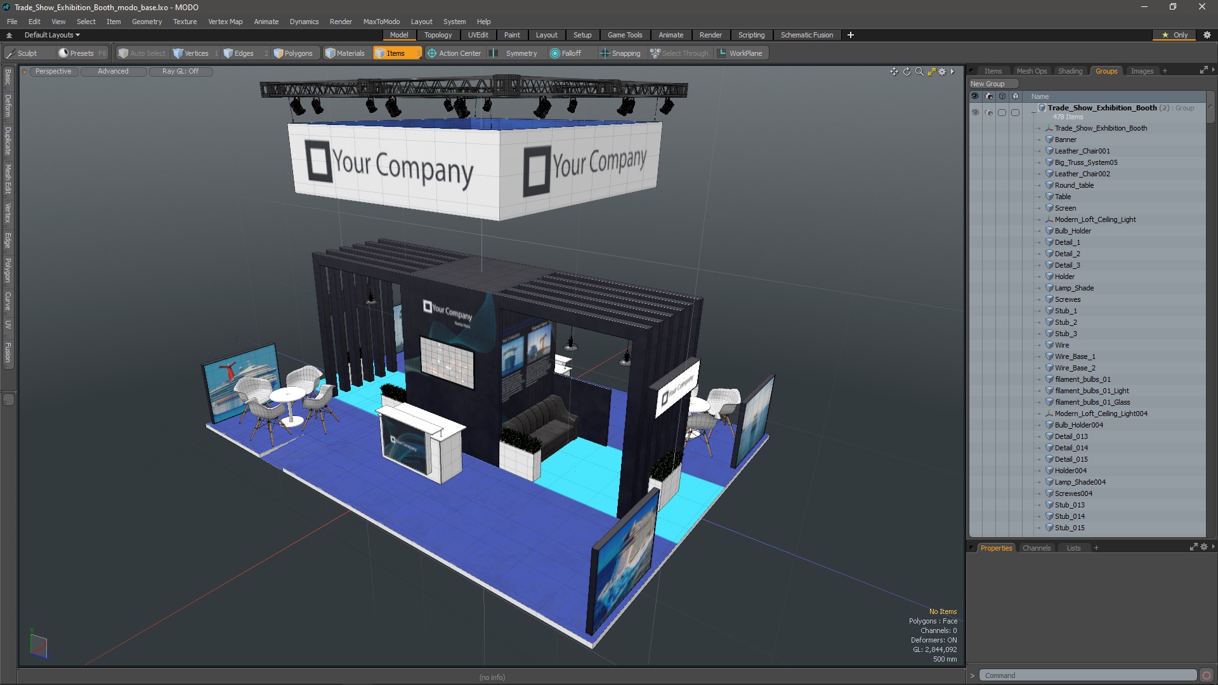This screenshot has width=1218, height=685.
Task: Switch to the Mesh Ops tab
Action: 1031,71
